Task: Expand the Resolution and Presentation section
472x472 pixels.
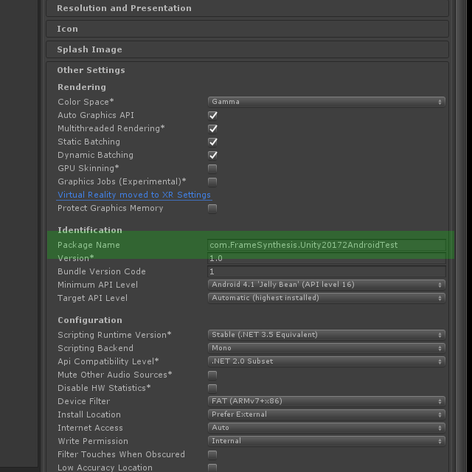Action: coord(247,8)
